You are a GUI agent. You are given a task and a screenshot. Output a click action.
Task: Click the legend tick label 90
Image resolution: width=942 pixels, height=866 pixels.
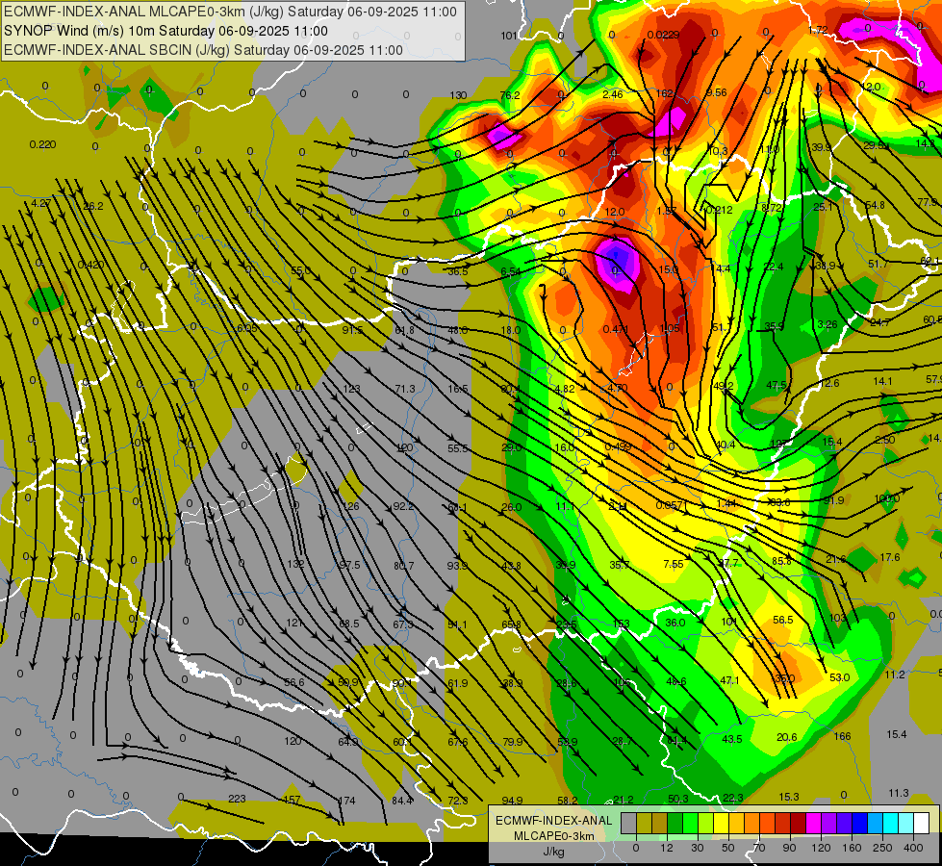pyautogui.click(x=789, y=848)
